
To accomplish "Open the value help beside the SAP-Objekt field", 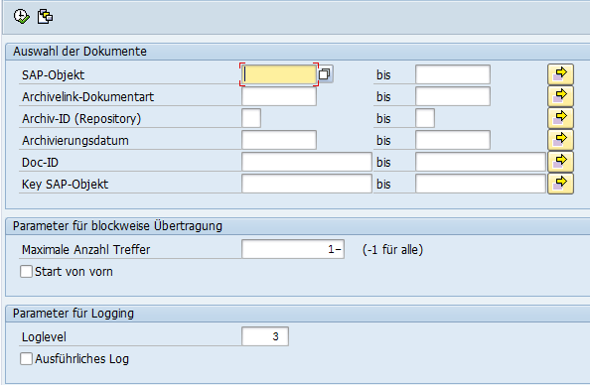I will pos(325,74).
